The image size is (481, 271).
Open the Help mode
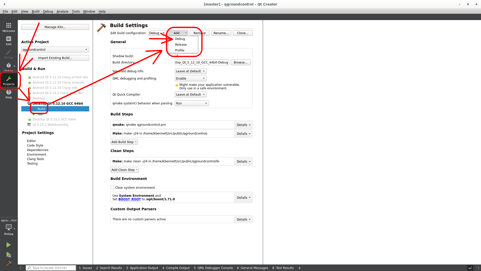(x=9, y=94)
